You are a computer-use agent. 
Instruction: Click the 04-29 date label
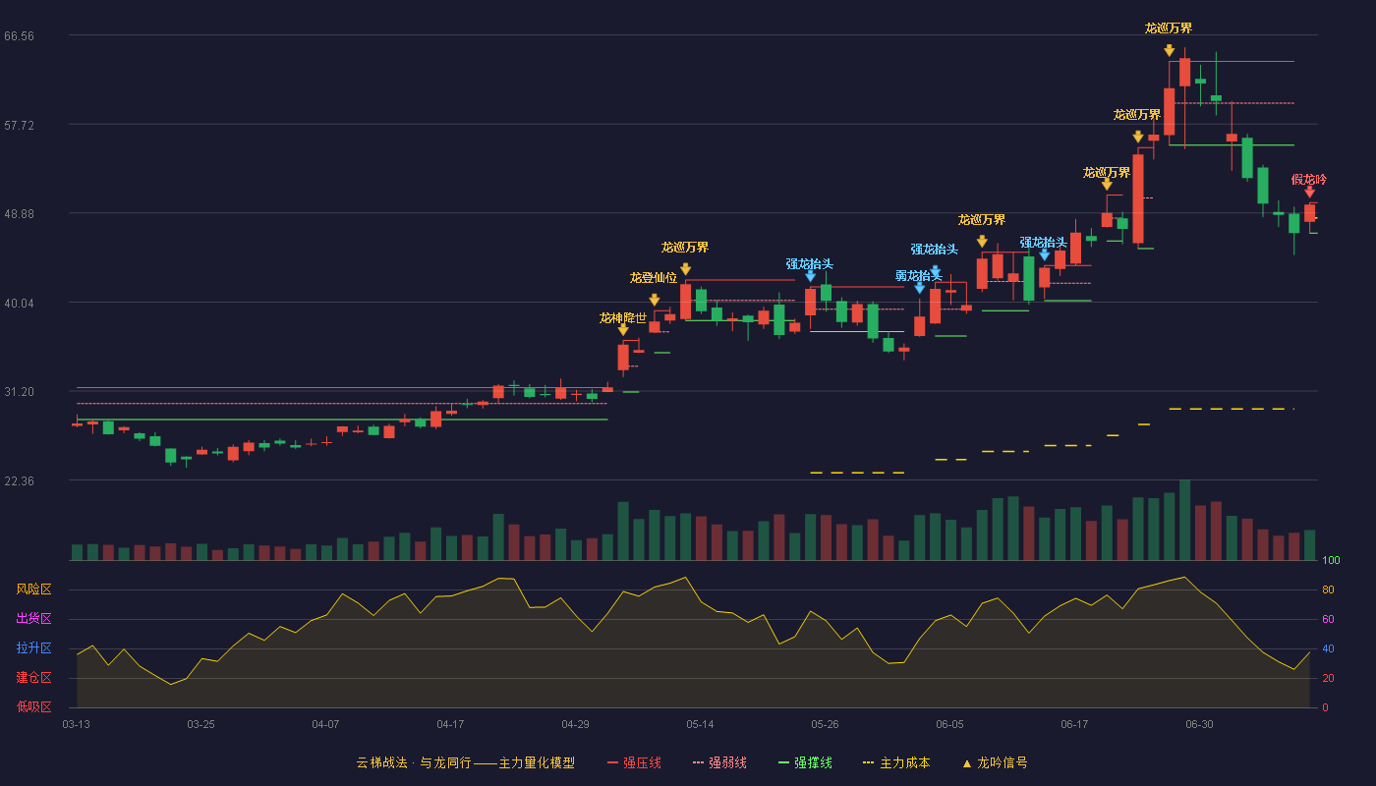point(576,724)
